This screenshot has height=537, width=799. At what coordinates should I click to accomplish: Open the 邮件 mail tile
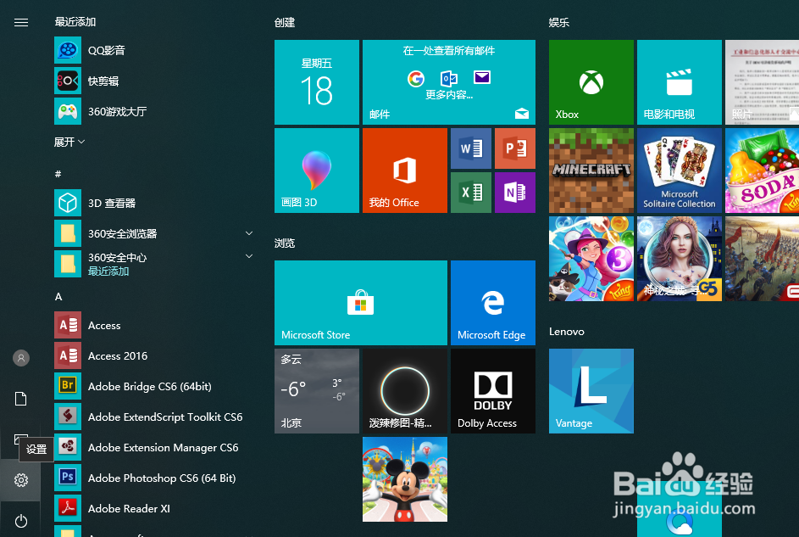click(x=449, y=82)
